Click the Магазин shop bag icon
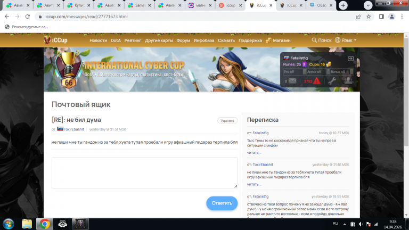The height and width of the screenshot is (230, 409). pos(268,40)
